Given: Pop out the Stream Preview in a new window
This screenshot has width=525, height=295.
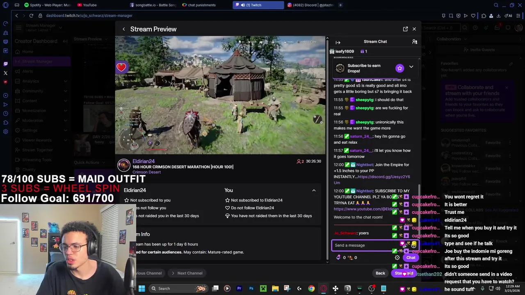Looking at the screenshot, I should click(x=405, y=29).
